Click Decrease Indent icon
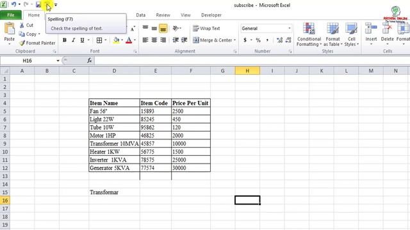410x230 pixels. tap(176, 40)
